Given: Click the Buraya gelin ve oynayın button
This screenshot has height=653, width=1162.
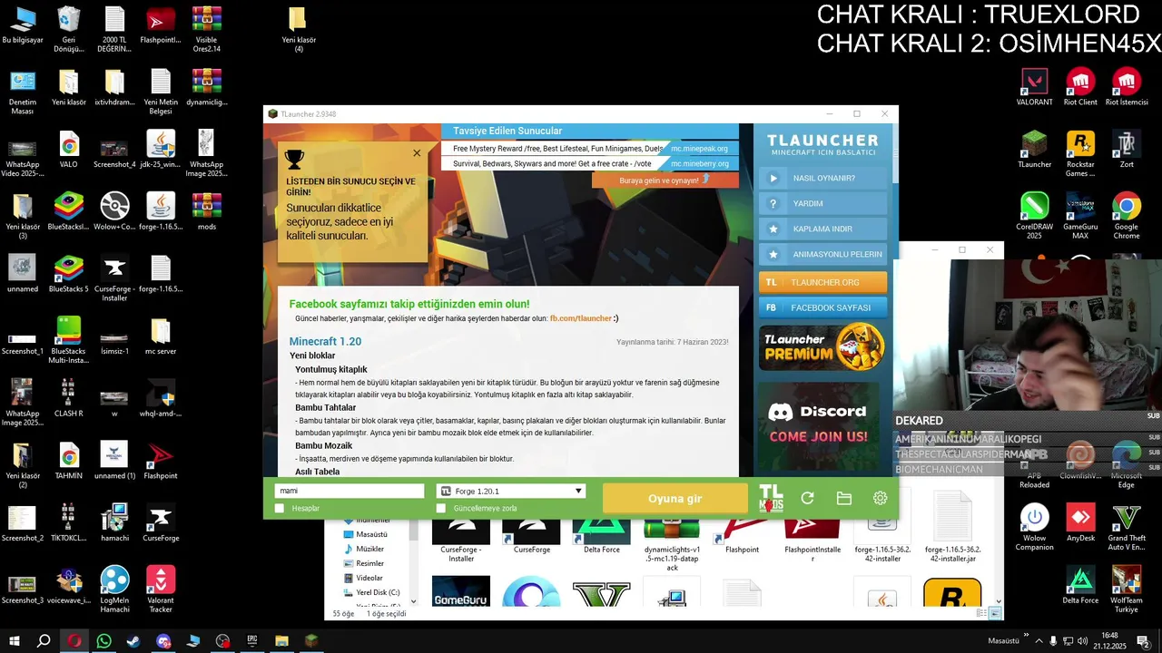Looking at the screenshot, I should pos(665,180).
